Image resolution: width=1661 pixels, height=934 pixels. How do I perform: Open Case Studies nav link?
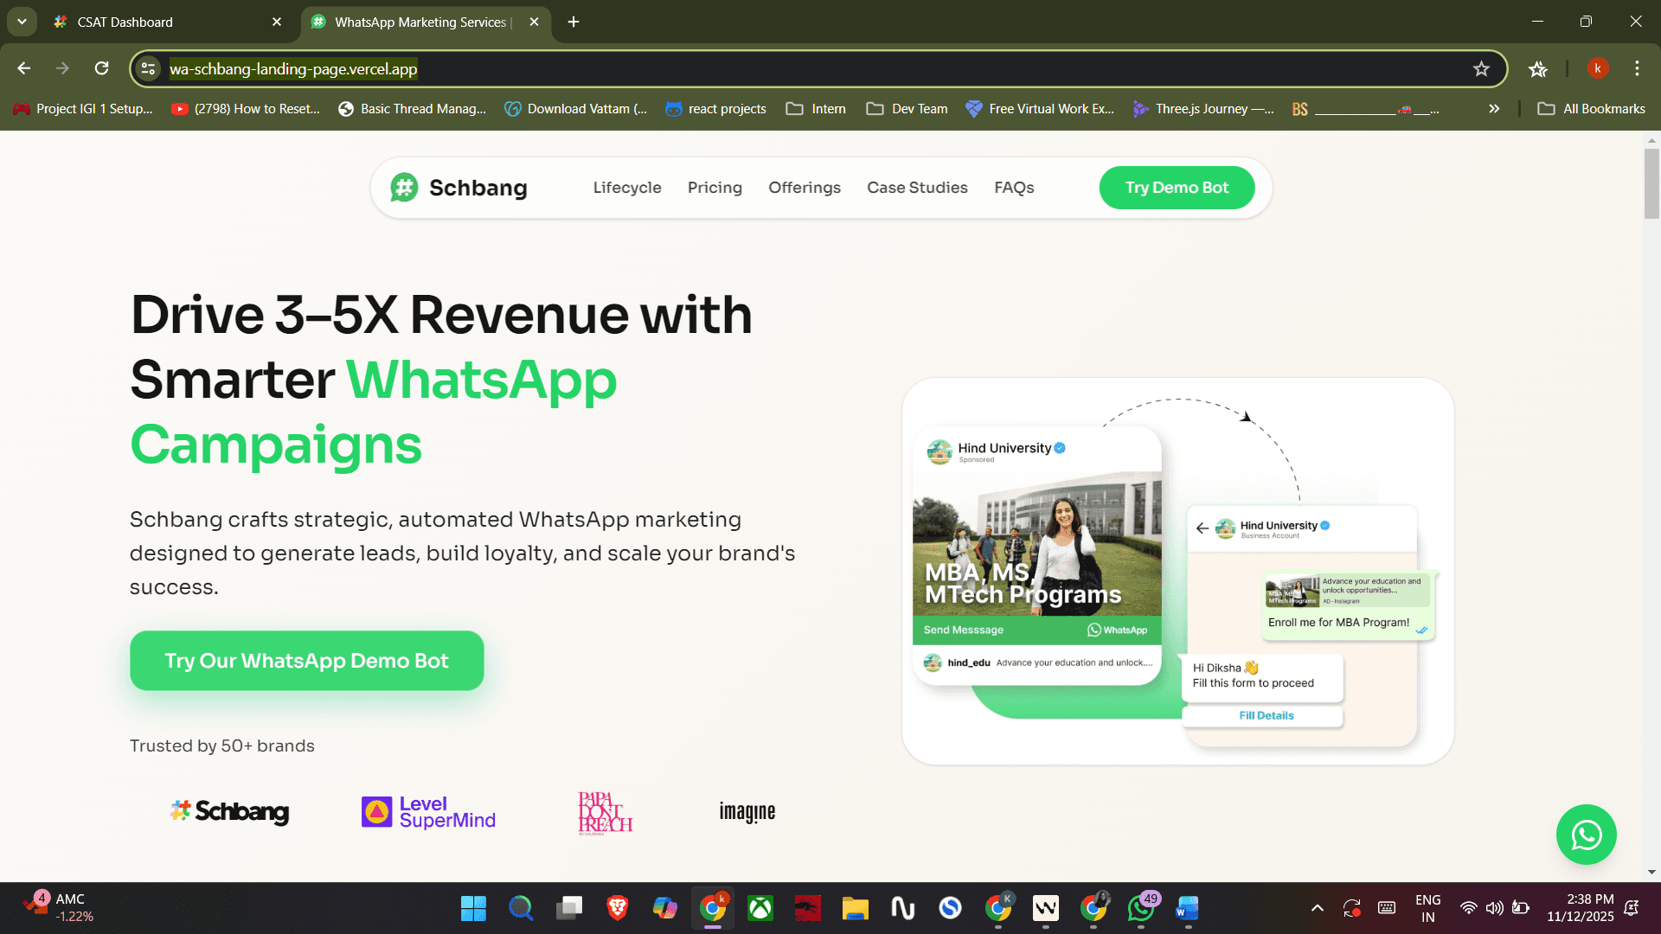pos(917,188)
